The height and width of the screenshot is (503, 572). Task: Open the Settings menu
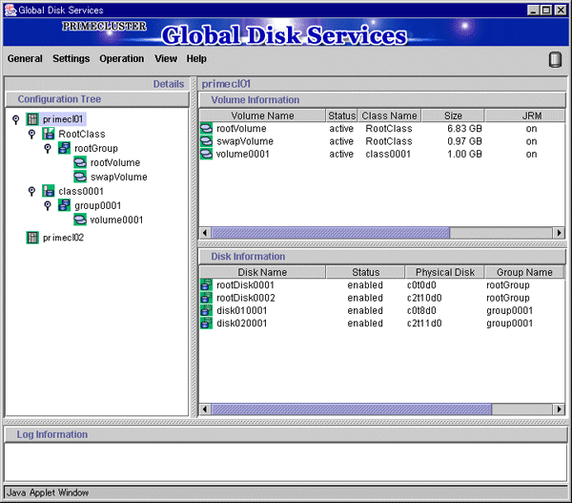pos(71,58)
